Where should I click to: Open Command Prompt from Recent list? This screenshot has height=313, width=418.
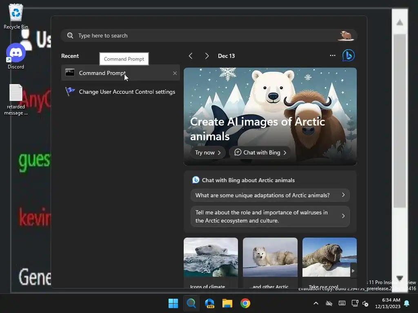(120, 73)
